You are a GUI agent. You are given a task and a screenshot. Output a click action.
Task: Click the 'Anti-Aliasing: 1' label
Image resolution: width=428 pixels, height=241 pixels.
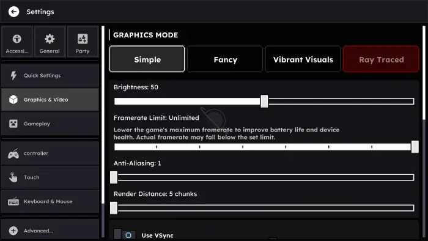pyautogui.click(x=138, y=163)
